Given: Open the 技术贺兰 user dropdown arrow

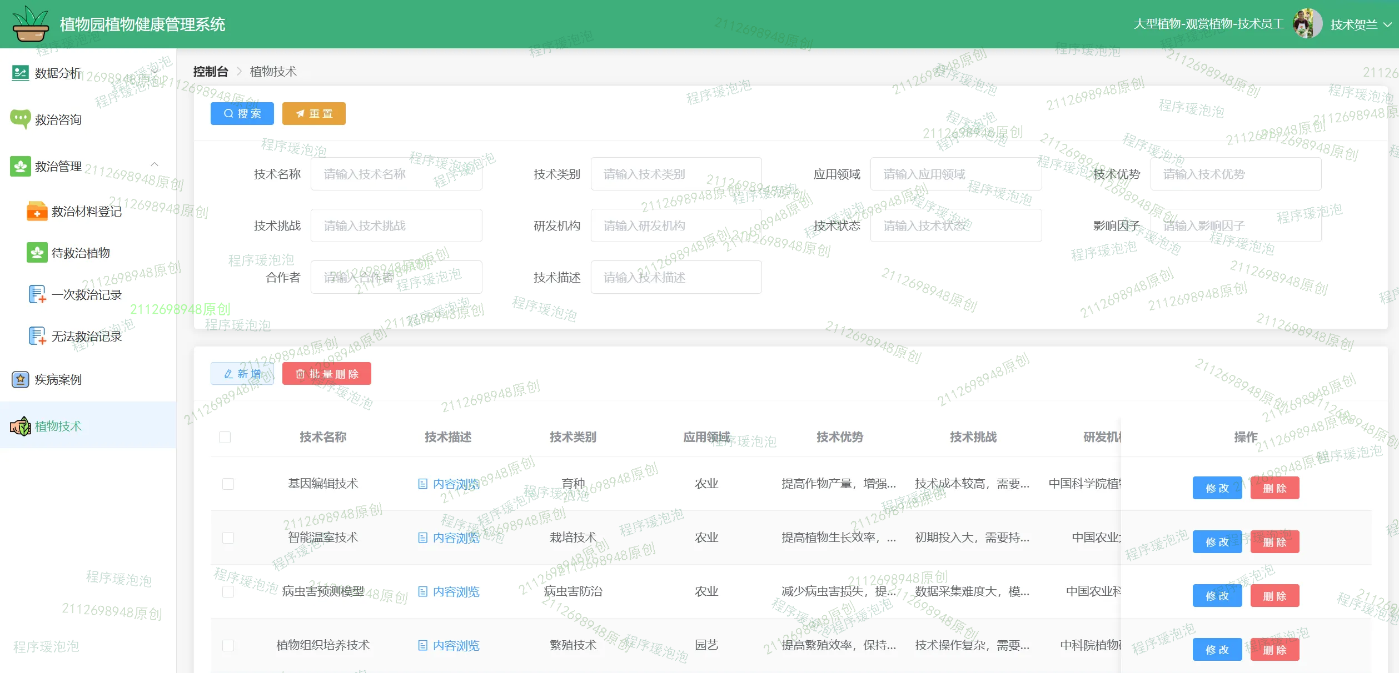Looking at the screenshot, I should click(1387, 24).
